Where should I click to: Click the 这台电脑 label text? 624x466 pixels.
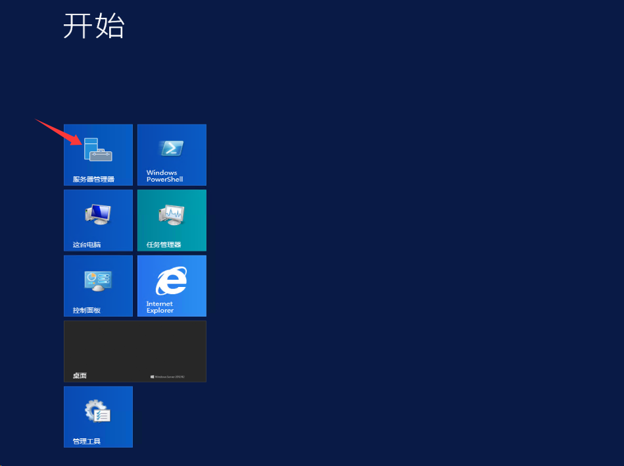tap(87, 245)
